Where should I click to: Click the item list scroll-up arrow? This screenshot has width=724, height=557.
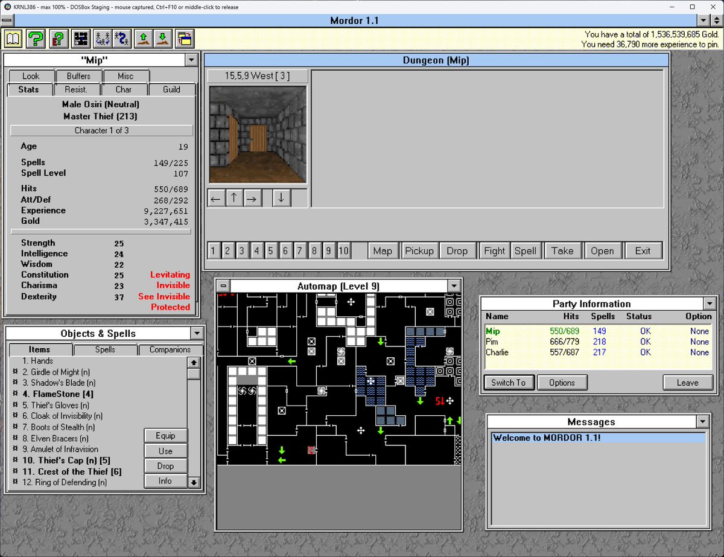[x=193, y=363]
